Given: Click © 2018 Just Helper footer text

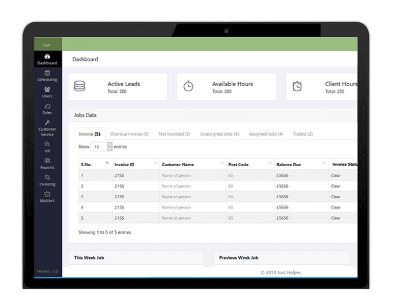Looking at the screenshot, I should 281,272.
